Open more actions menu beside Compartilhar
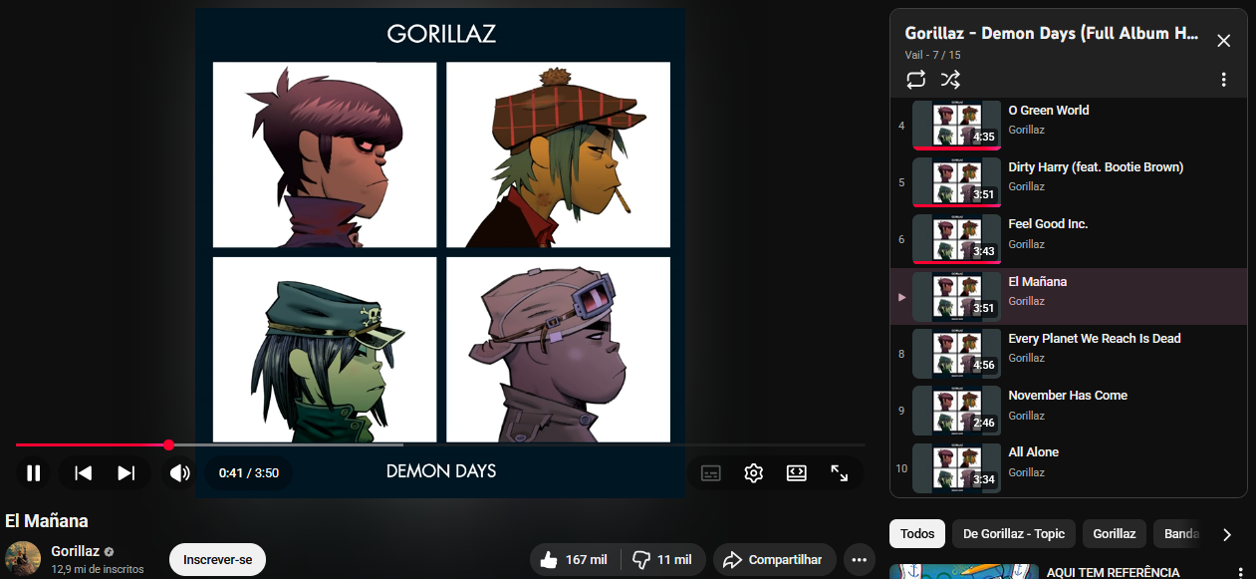The height and width of the screenshot is (579, 1256). [859, 560]
